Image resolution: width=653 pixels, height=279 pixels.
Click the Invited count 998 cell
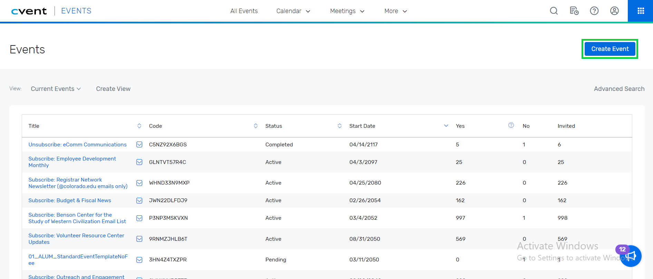tap(563, 218)
